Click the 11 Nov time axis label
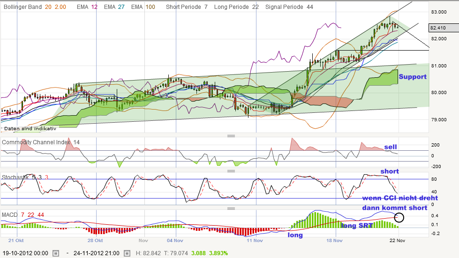Image resolution: width=459 pixels, height=258 pixels. point(255,241)
